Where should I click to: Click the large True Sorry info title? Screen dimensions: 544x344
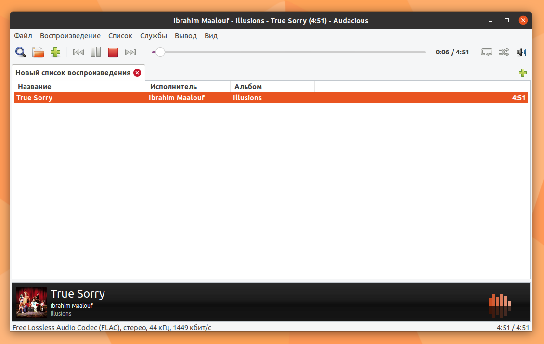click(x=78, y=294)
